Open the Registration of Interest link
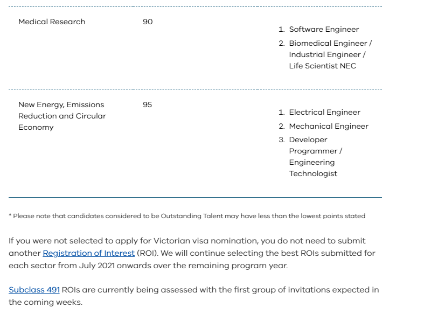 pyautogui.click(x=88, y=253)
